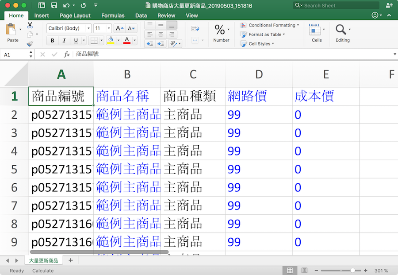The width and height of the screenshot is (398, 275).
Task: Toggle Italic formatting
Action: click(x=64, y=40)
